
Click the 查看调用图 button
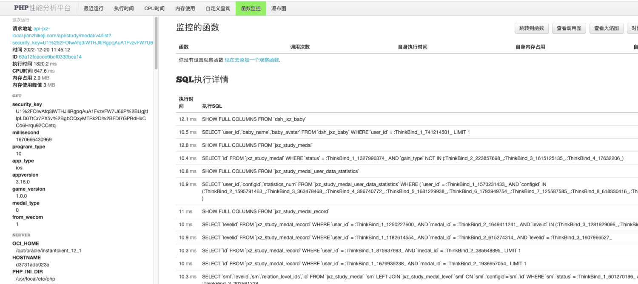(569, 28)
